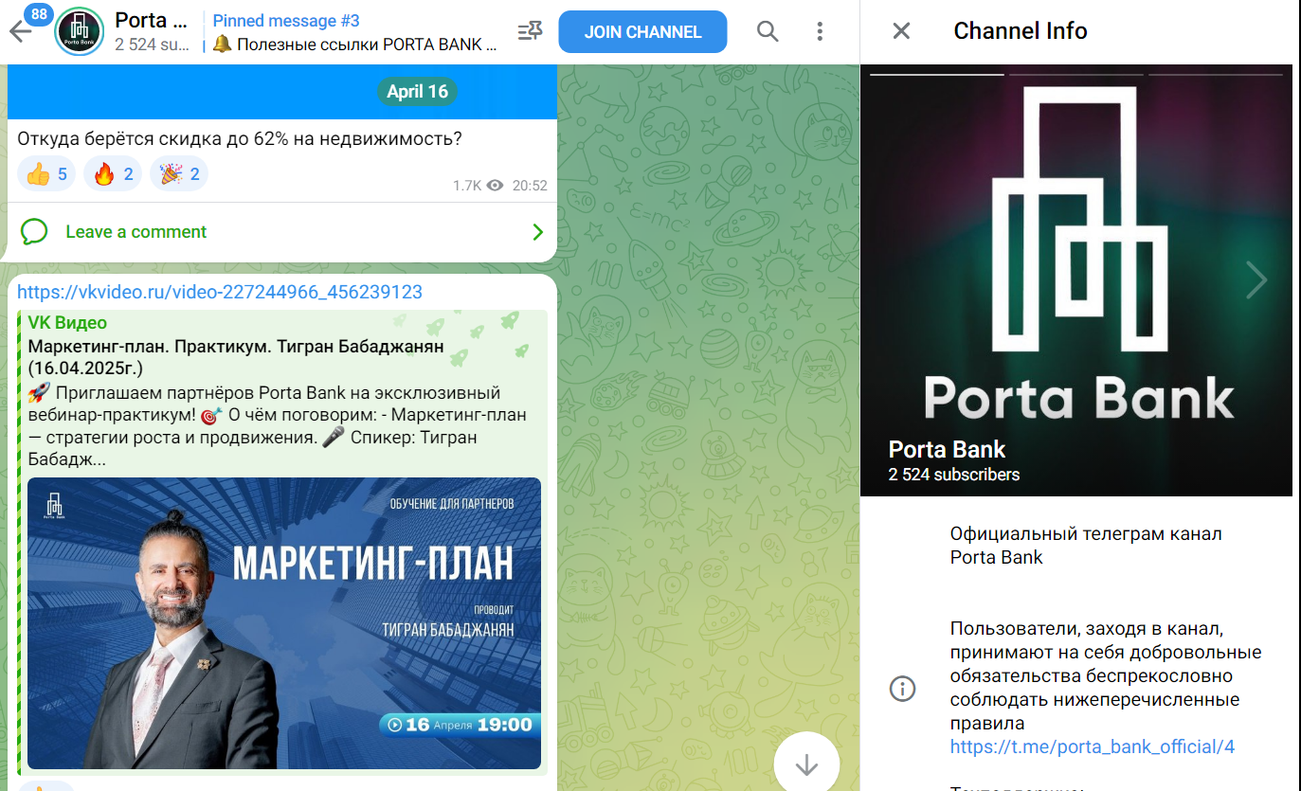
Task: Add fire reaction with 2
Action: click(113, 174)
